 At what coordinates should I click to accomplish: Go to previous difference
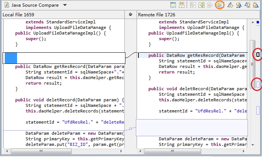click(239, 5)
